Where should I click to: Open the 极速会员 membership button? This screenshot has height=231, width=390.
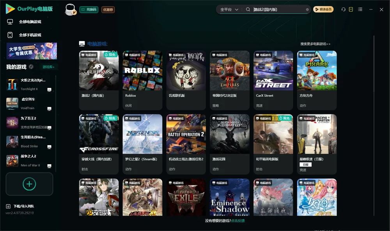(x=323, y=9)
